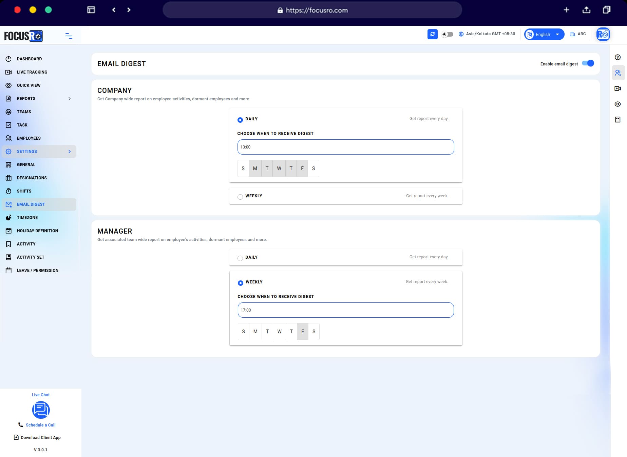
Task: Select Weekly for Company digest
Action: 240,197
